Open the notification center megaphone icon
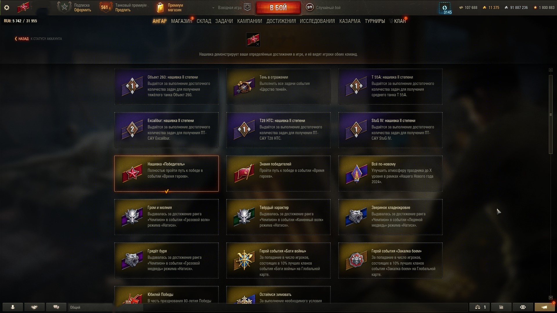This screenshot has width=557, height=313. [x=545, y=307]
